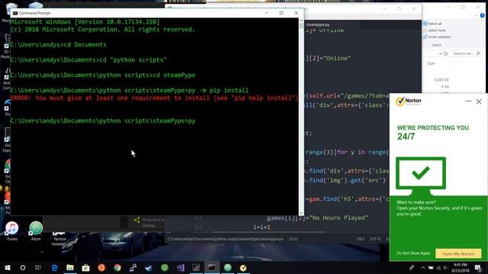Open the volume tray icon

point(445,267)
